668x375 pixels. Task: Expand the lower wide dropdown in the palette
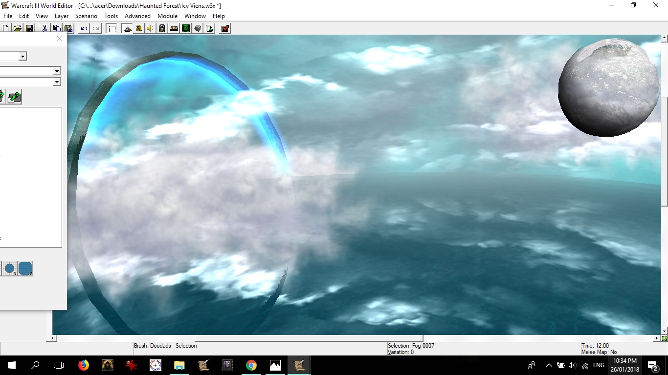57,82
